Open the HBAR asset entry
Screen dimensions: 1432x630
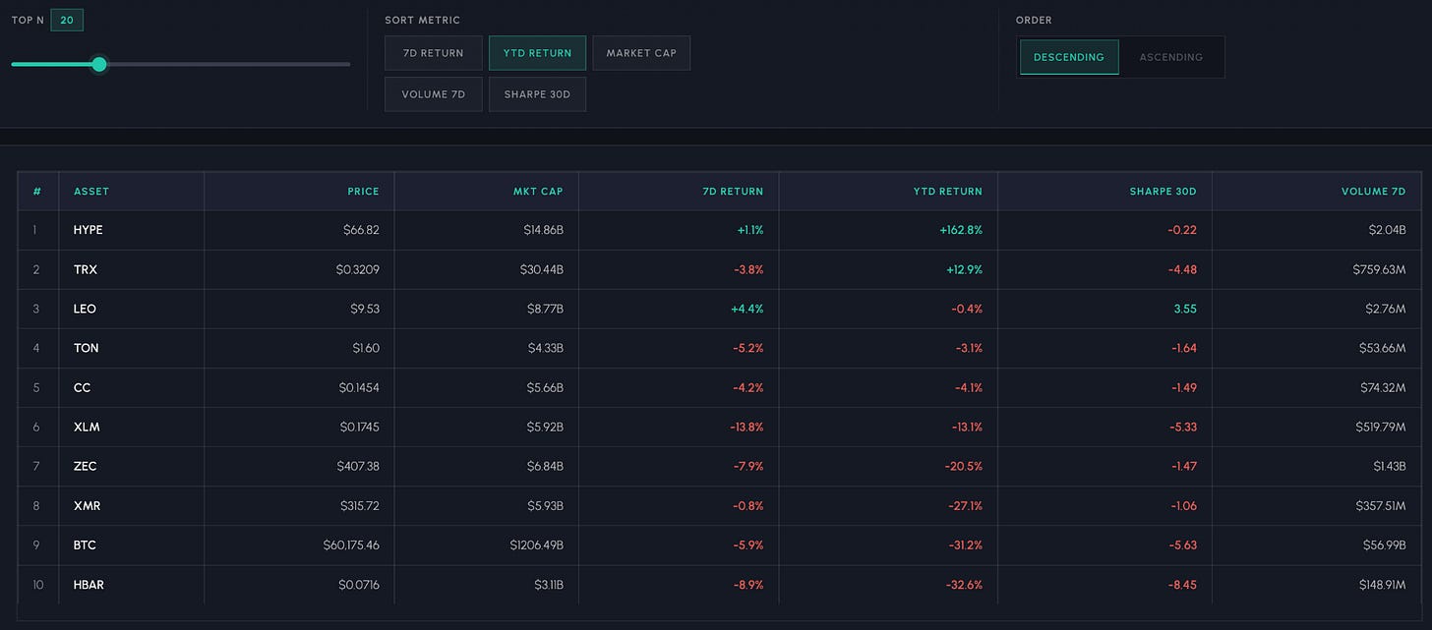click(89, 585)
